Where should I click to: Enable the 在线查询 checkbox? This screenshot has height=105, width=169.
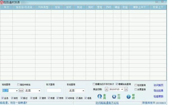(136, 85)
